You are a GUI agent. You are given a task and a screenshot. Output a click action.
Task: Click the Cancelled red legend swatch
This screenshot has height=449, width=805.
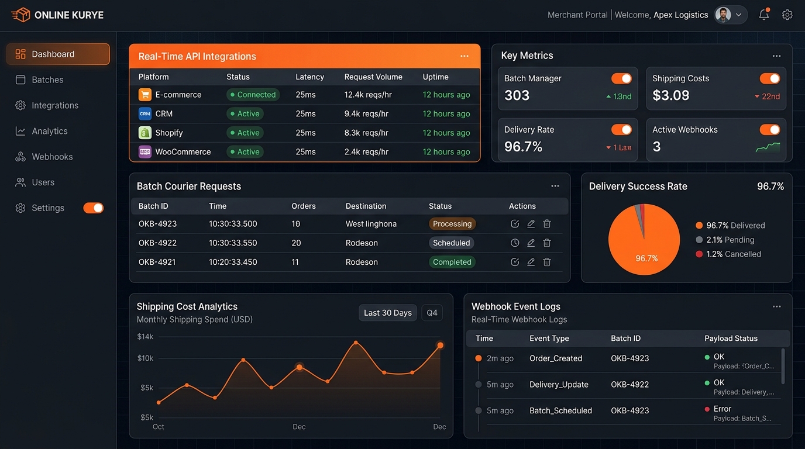point(699,254)
